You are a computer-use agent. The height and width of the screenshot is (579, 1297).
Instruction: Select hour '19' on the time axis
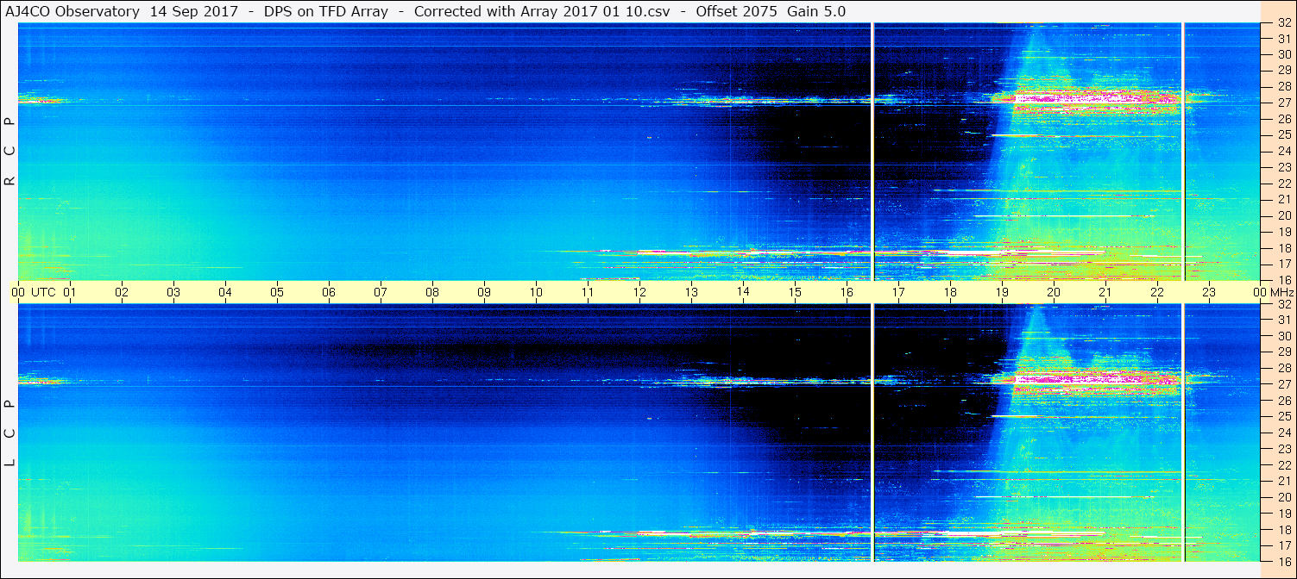tap(1002, 292)
